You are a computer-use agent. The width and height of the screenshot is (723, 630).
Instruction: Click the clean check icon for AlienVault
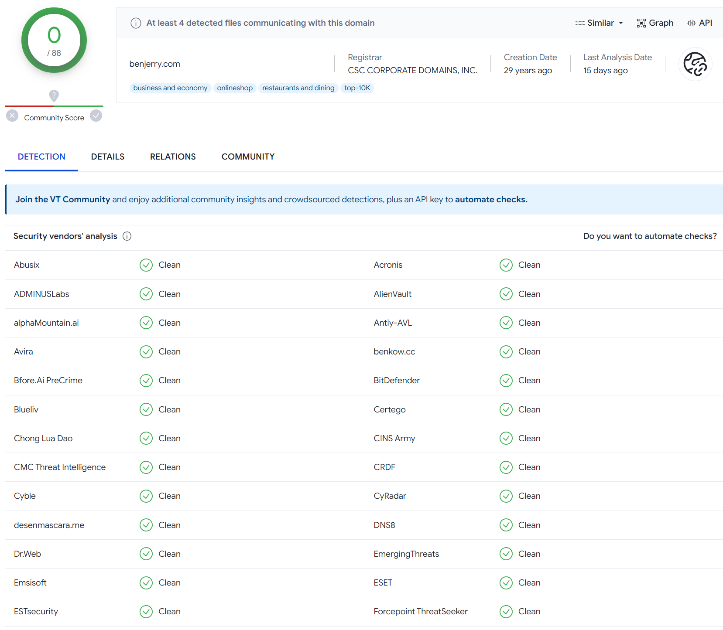coord(506,294)
